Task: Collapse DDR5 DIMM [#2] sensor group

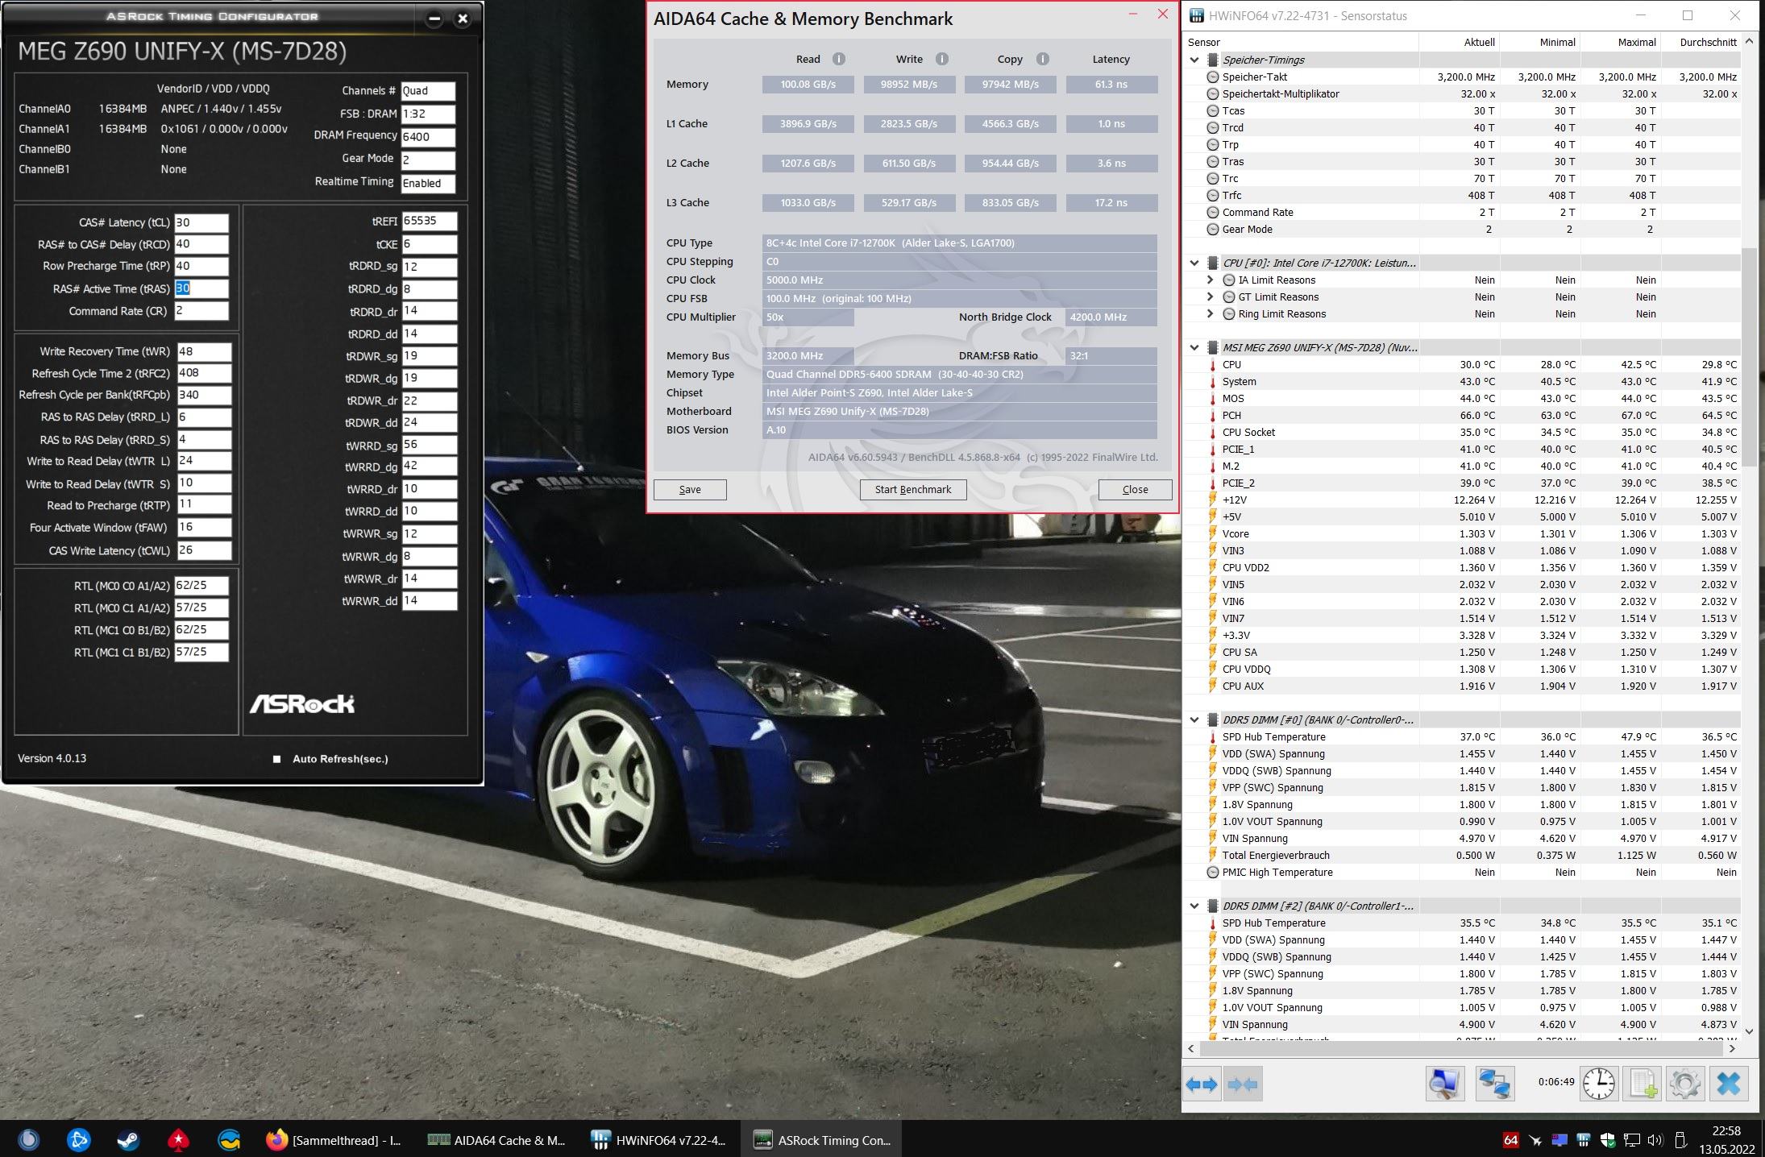Action: (1194, 906)
